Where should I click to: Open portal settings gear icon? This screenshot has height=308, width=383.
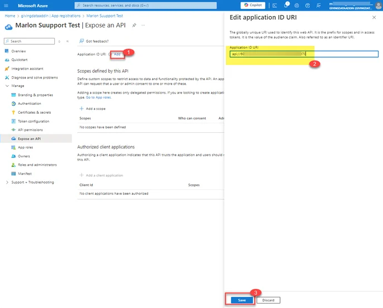click(x=296, y=6)
